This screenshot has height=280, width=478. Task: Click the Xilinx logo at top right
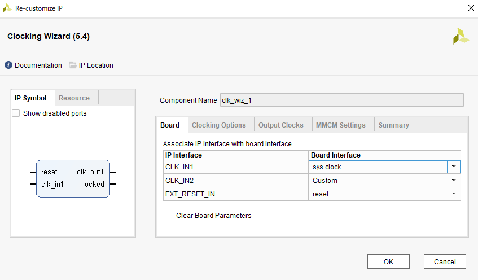point(461,36)
